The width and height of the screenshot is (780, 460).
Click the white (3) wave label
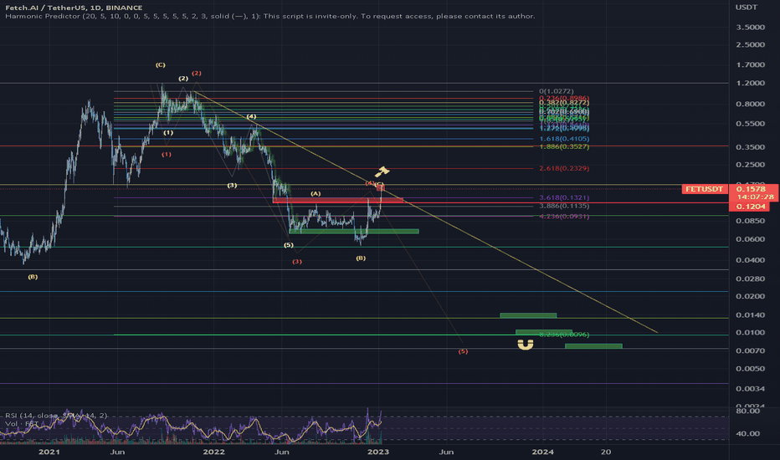point(233,186)
